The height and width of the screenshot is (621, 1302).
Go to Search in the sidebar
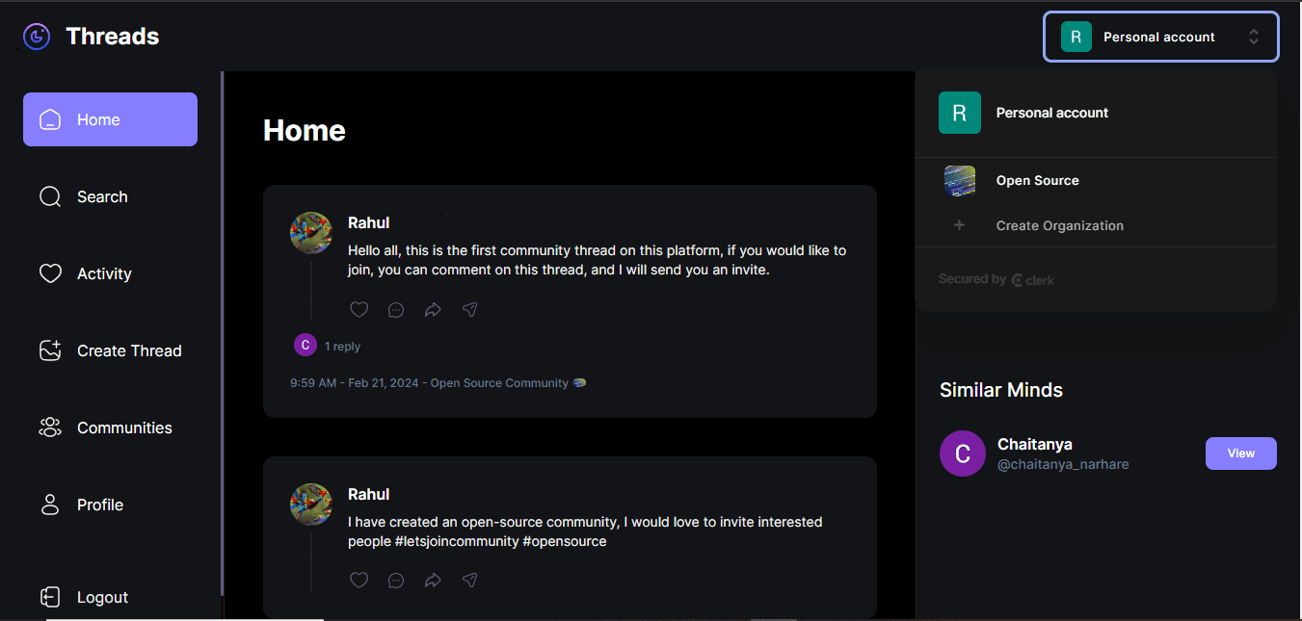110,196
